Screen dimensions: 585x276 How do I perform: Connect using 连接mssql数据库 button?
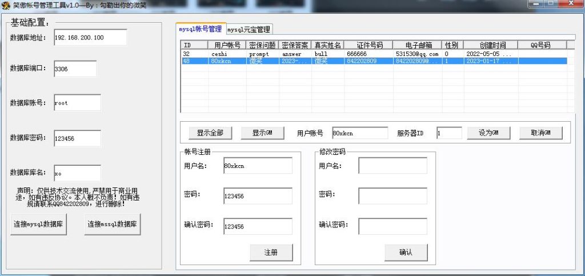click(113, 224)
